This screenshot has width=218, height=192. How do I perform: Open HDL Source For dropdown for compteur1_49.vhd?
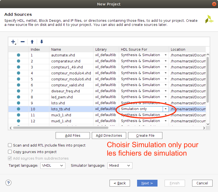166,67
